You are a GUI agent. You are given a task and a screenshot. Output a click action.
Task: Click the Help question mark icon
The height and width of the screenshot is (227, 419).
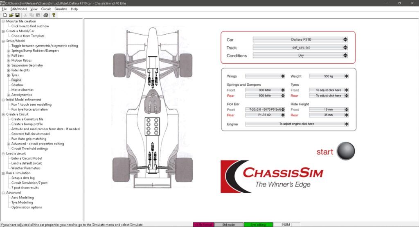[x=54, y=15]
